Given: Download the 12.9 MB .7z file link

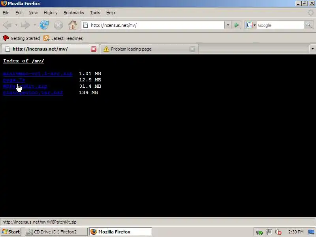Looking at the screenshot, I should pos(14,80).
